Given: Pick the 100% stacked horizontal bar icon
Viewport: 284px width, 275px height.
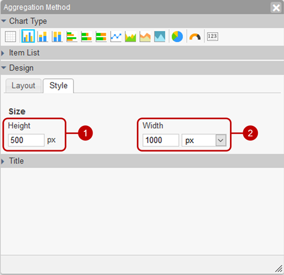Looking at the screenshot, I should (x=101, y=37).
